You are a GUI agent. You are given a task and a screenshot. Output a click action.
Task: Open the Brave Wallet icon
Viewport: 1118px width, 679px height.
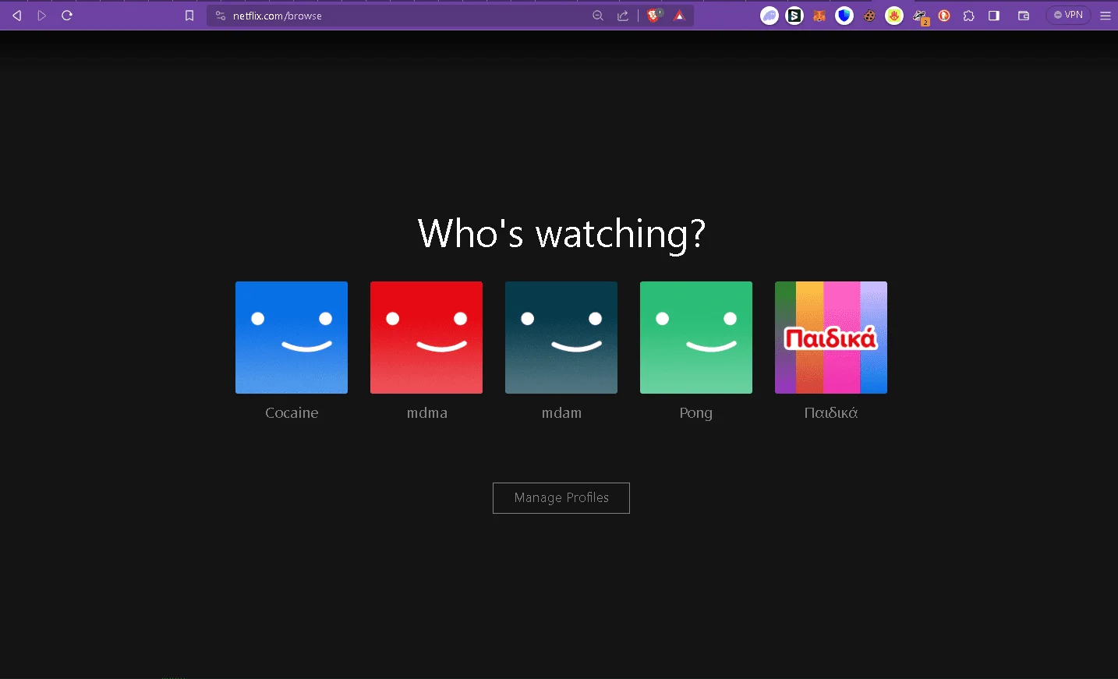point(1024,16)
